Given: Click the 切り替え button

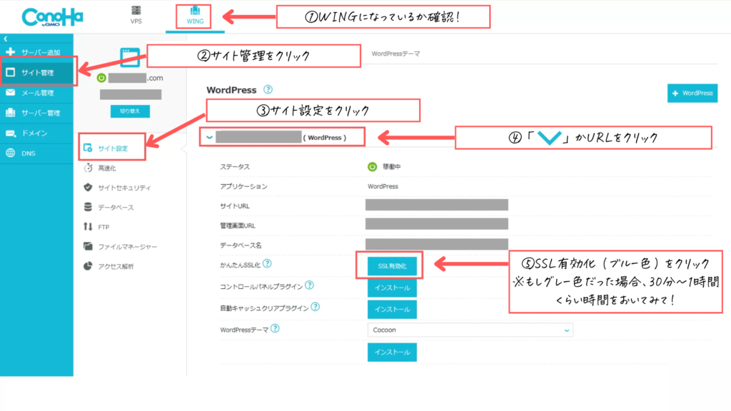Looking at the screenshot, I should tap(130, 111).
